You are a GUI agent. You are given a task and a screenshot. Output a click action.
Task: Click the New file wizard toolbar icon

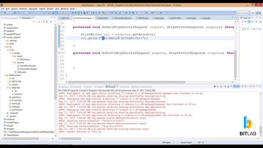(2, 13)
